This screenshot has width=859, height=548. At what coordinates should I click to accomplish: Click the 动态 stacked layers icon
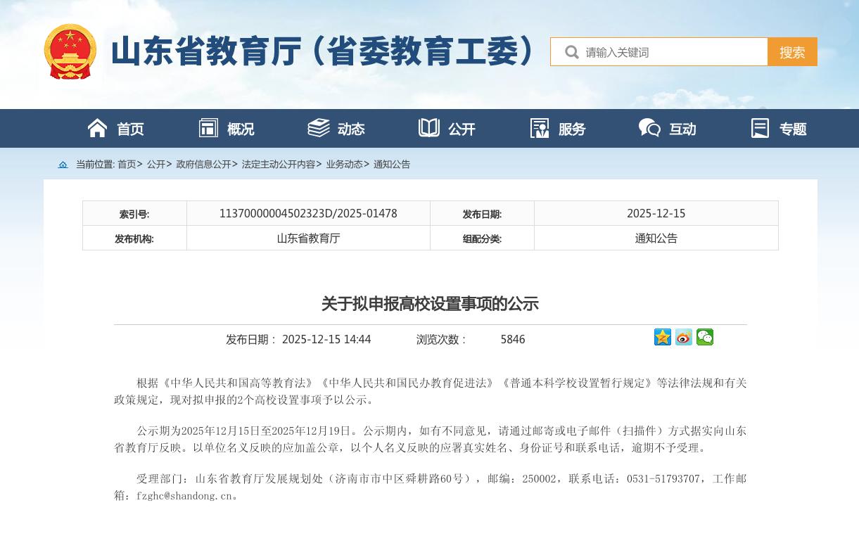click(x=319, y=128)
